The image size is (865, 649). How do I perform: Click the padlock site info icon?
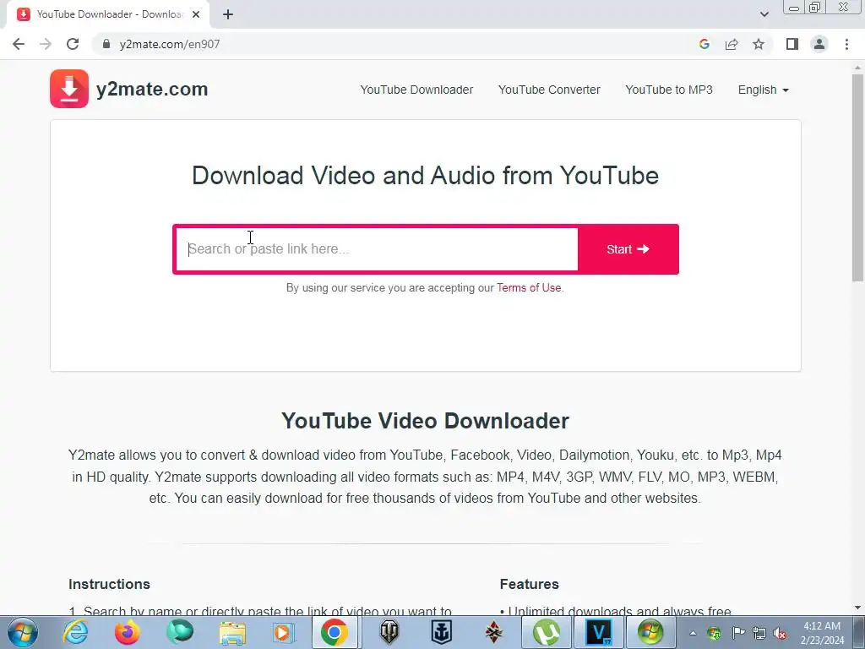pos(106,44)
